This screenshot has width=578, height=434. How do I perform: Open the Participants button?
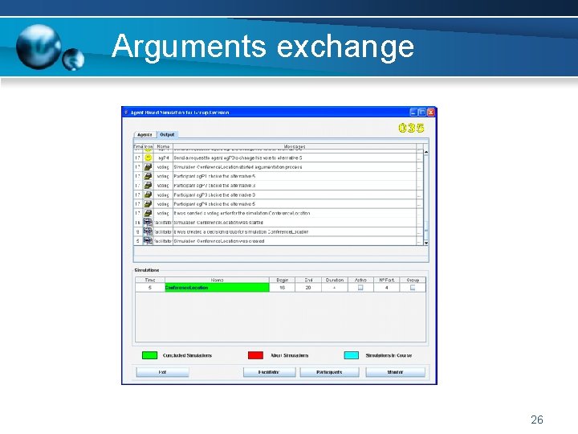tap(329, 372)
